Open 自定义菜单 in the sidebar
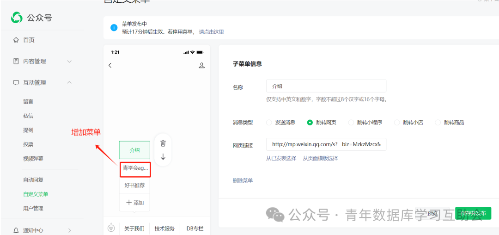 tap(36, 194)
